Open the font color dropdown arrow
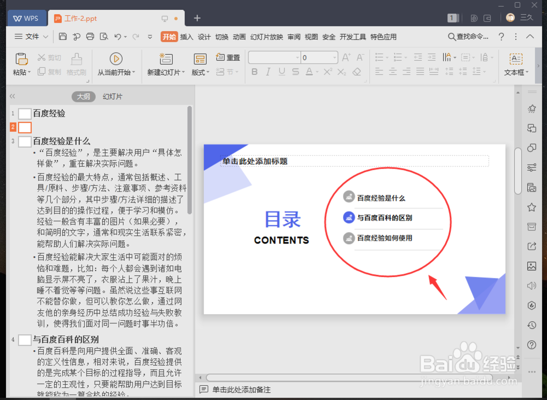Screen dimensions: 547x400 click(x=317, y=72)
